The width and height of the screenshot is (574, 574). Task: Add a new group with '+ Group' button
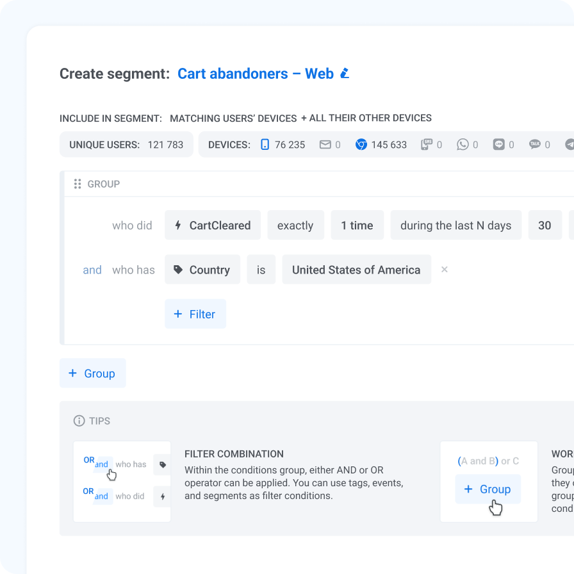pos(93,373)
